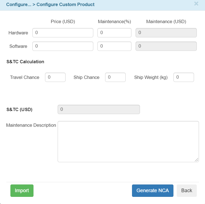This screenshot has width=205, height=204.
Task: Select the Software Maintenance (USD) field
Action: tap(166, 46)
